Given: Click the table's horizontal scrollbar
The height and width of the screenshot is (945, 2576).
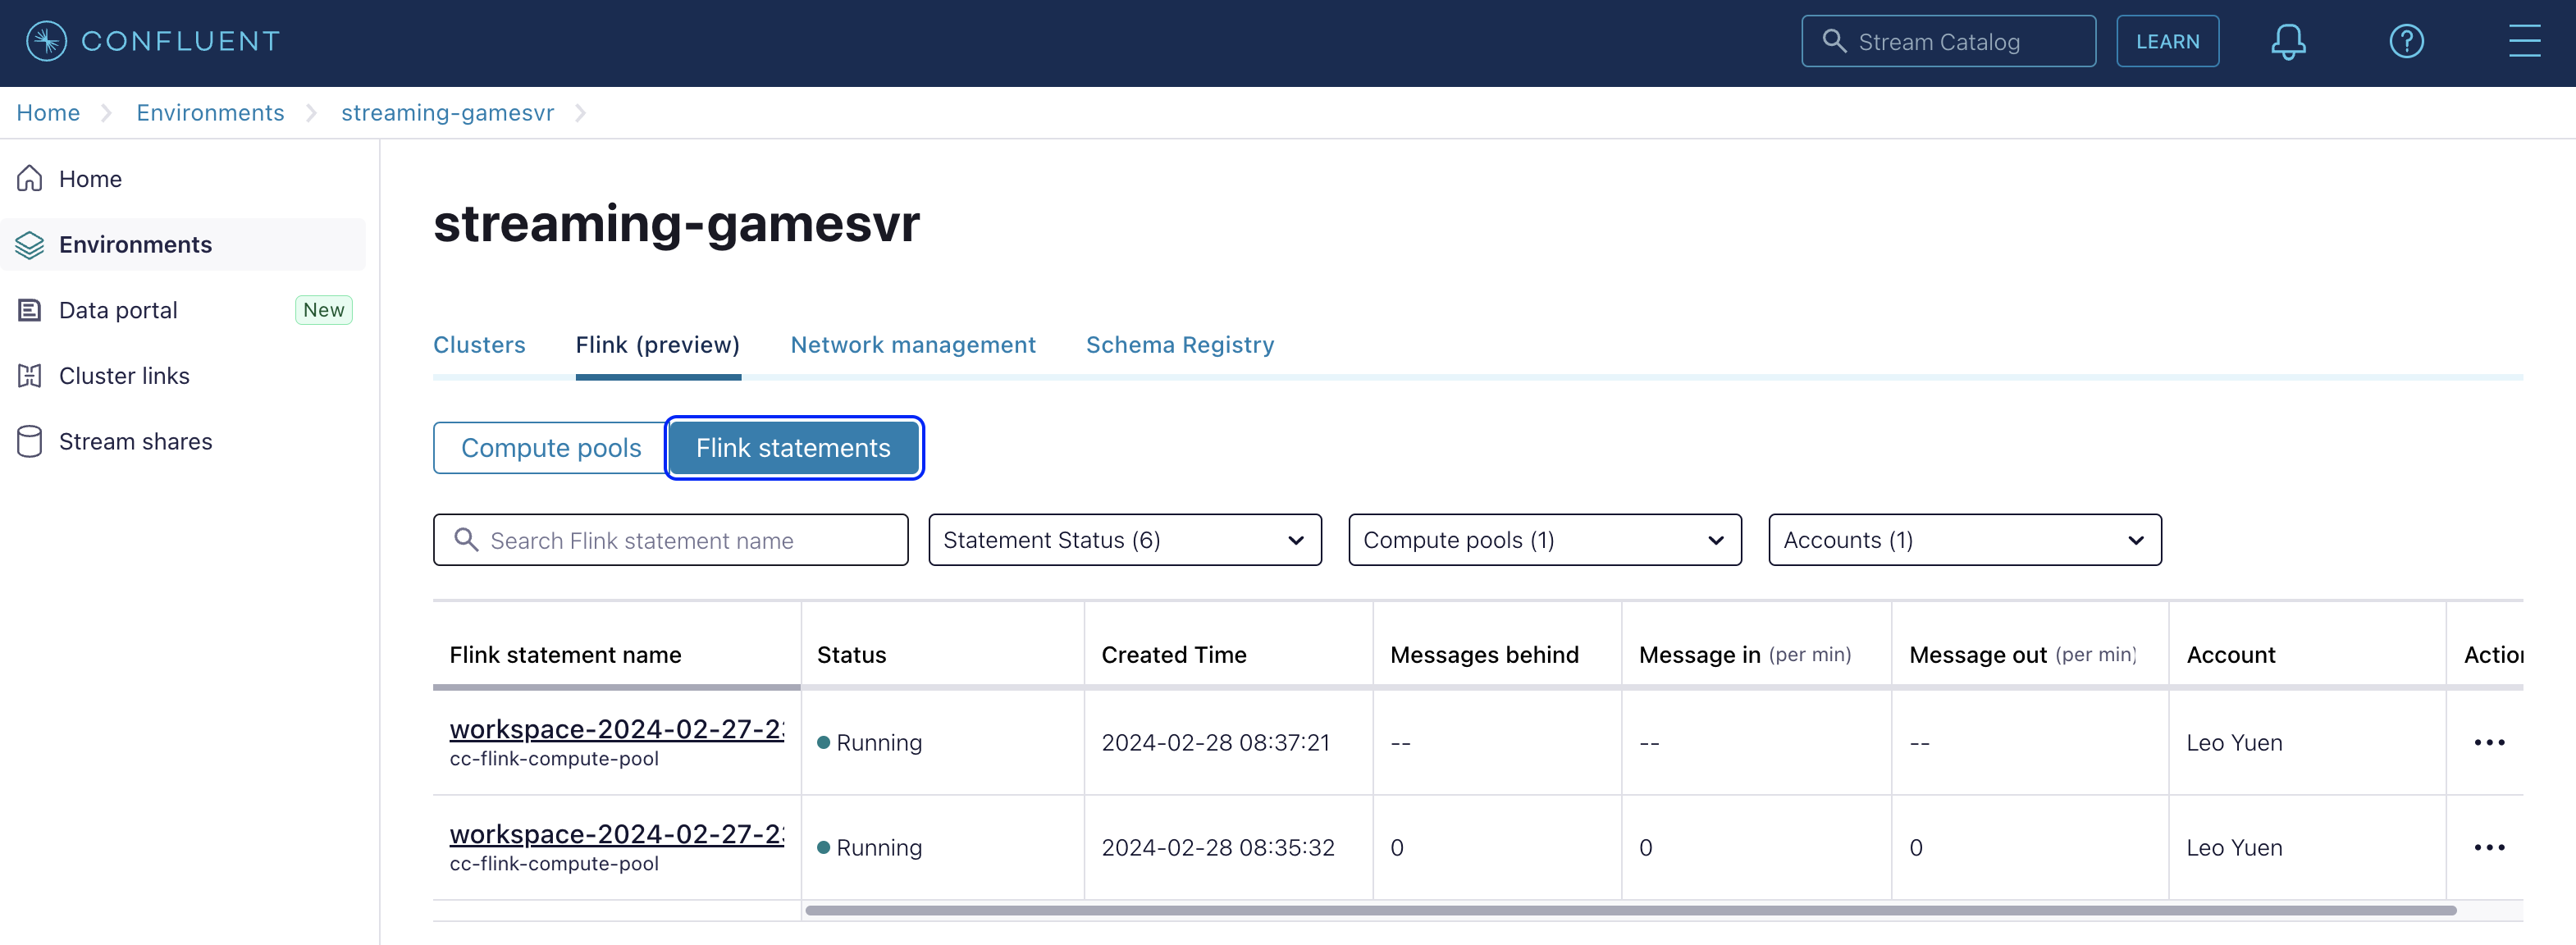Looking at the screenshot, I should 1630,911.
